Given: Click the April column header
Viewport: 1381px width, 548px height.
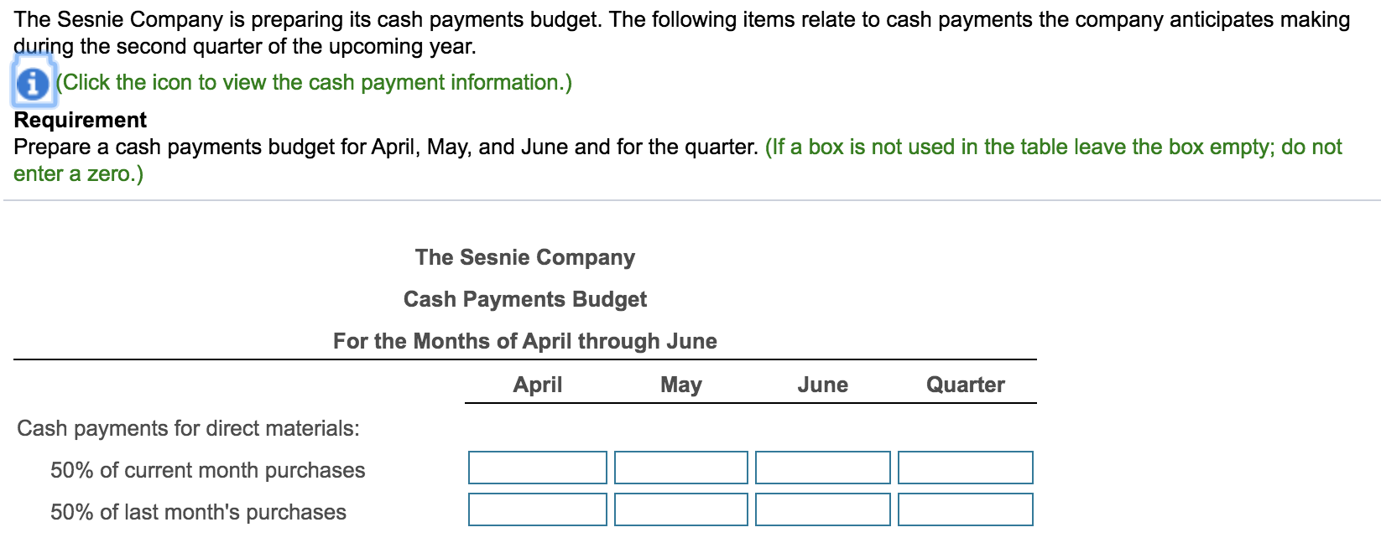Looking at the screenshot, I should [538, 385].
